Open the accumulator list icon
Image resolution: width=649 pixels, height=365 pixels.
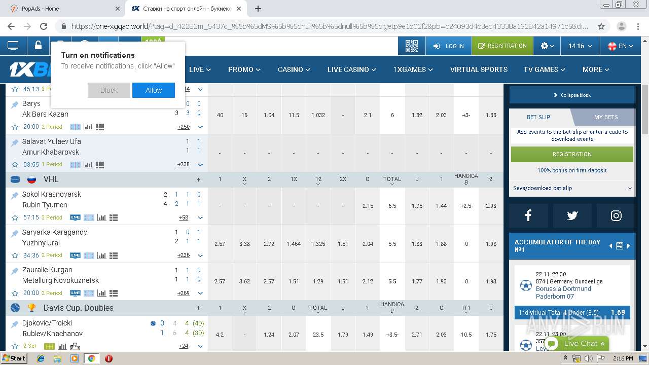(619, 246)
